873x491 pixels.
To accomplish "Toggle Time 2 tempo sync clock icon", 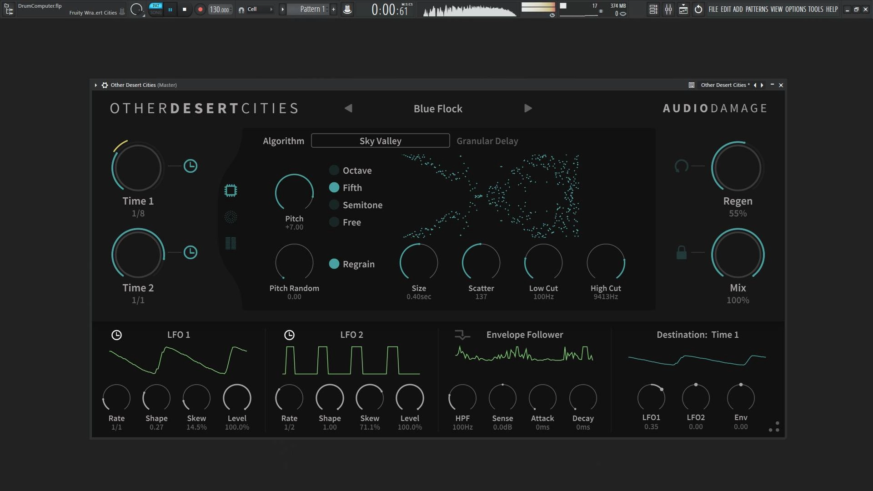I will (x=190, y=252).
